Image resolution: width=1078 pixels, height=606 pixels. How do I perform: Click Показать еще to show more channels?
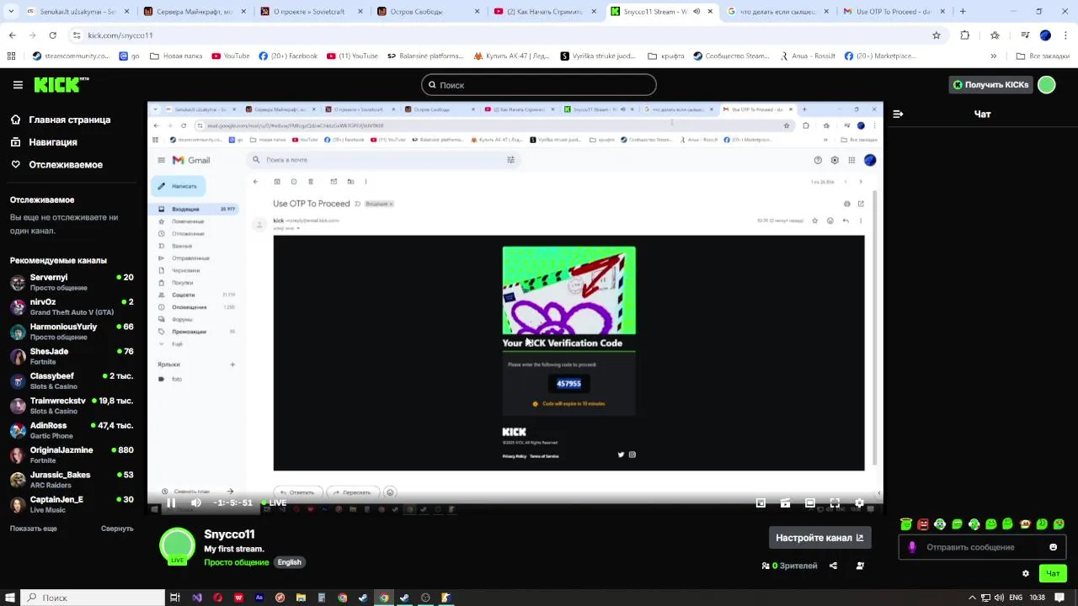pyautogui.click(x=34, y=529)
